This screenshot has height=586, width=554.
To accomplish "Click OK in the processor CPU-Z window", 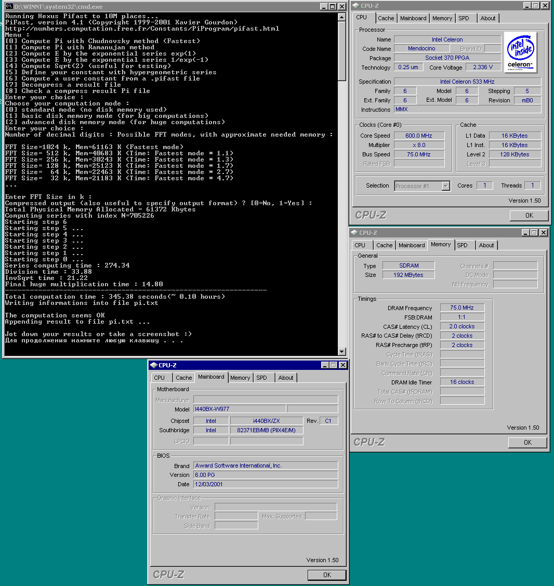I will pos(529,216).
